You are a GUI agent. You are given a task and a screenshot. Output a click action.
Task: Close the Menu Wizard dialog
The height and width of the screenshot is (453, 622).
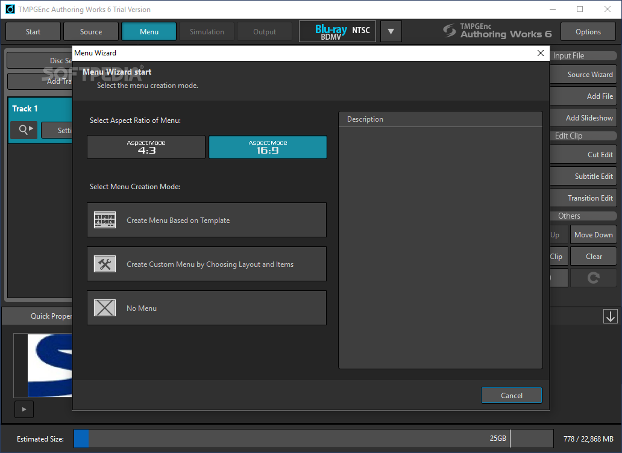(540, 53)
